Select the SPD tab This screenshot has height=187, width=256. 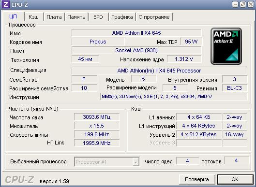click(x=98, y=17)
